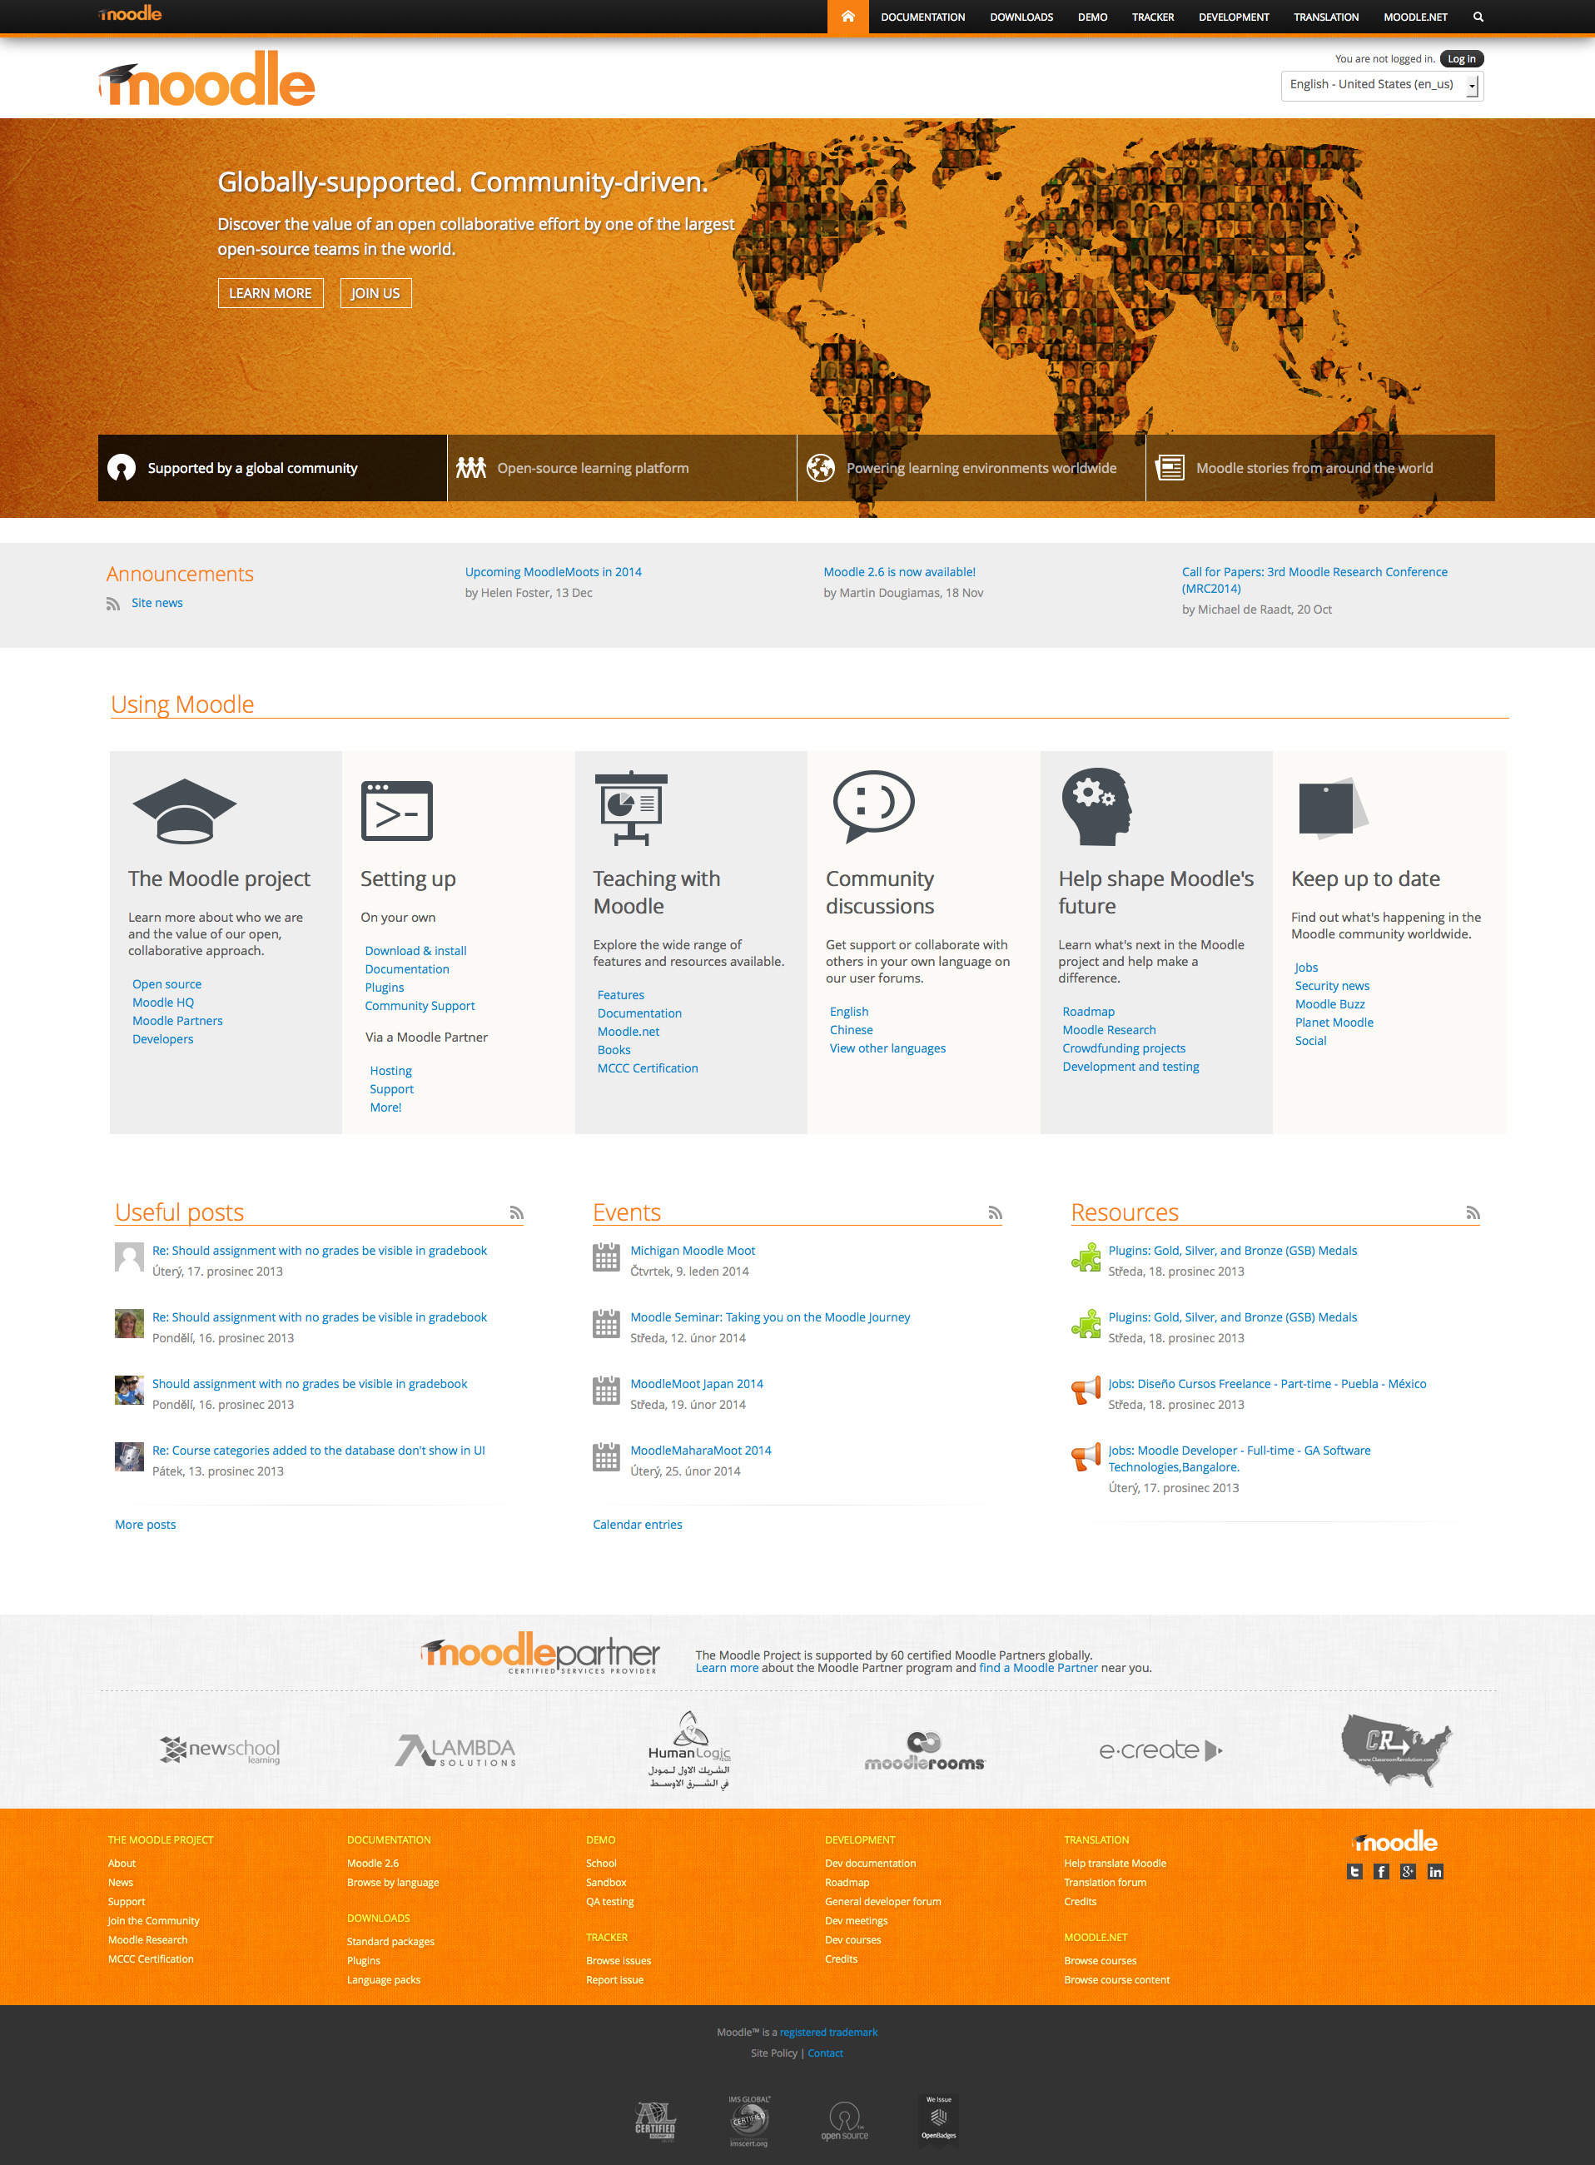Select Open-source learning platform tab

click(x=622, y=468)
